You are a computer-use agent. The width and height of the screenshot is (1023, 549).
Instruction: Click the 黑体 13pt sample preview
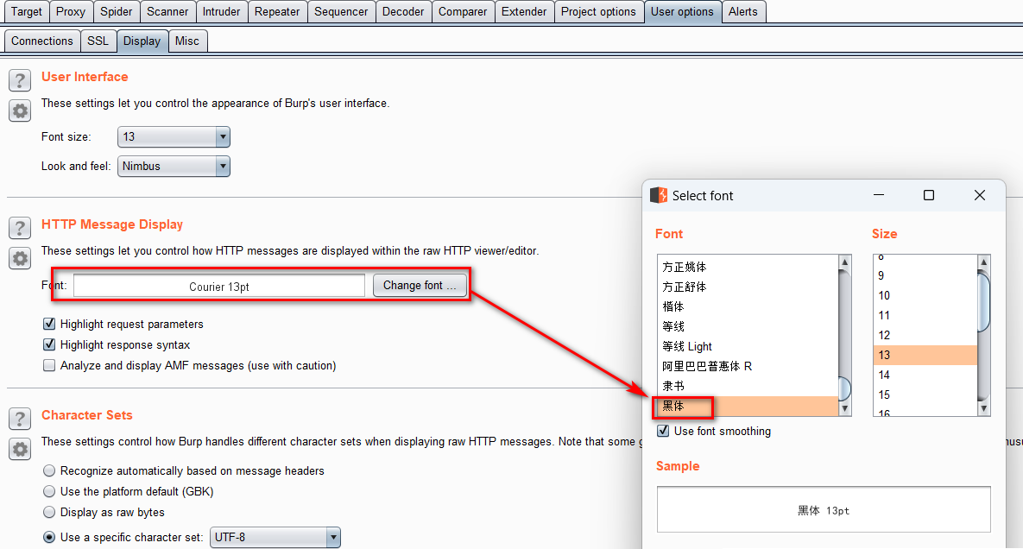pyautogui.click(x=824, y=510)
